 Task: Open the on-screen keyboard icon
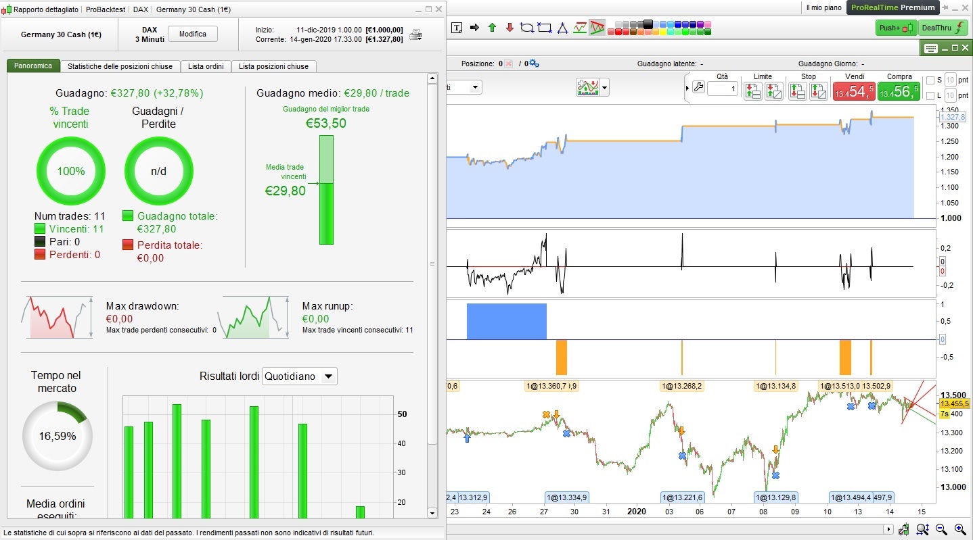click(932, 48)
